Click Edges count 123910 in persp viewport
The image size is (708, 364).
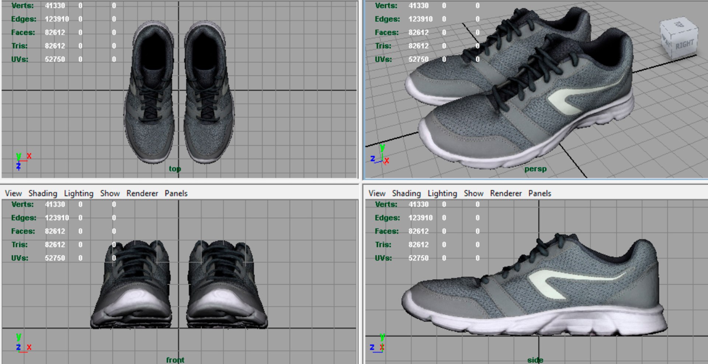point(420,19)
